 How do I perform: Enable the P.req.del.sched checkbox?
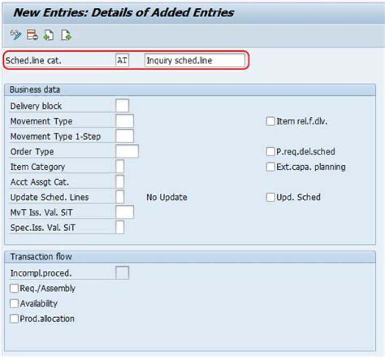271,151
